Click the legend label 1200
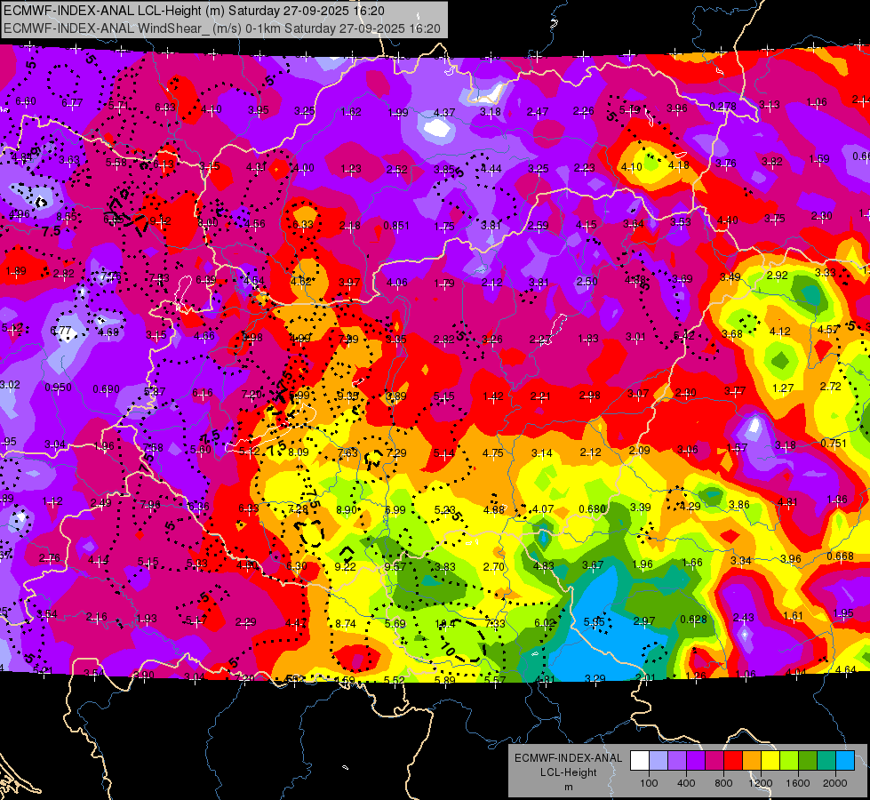The height and width of the screenshot is (800, 870). coord(760,783)
